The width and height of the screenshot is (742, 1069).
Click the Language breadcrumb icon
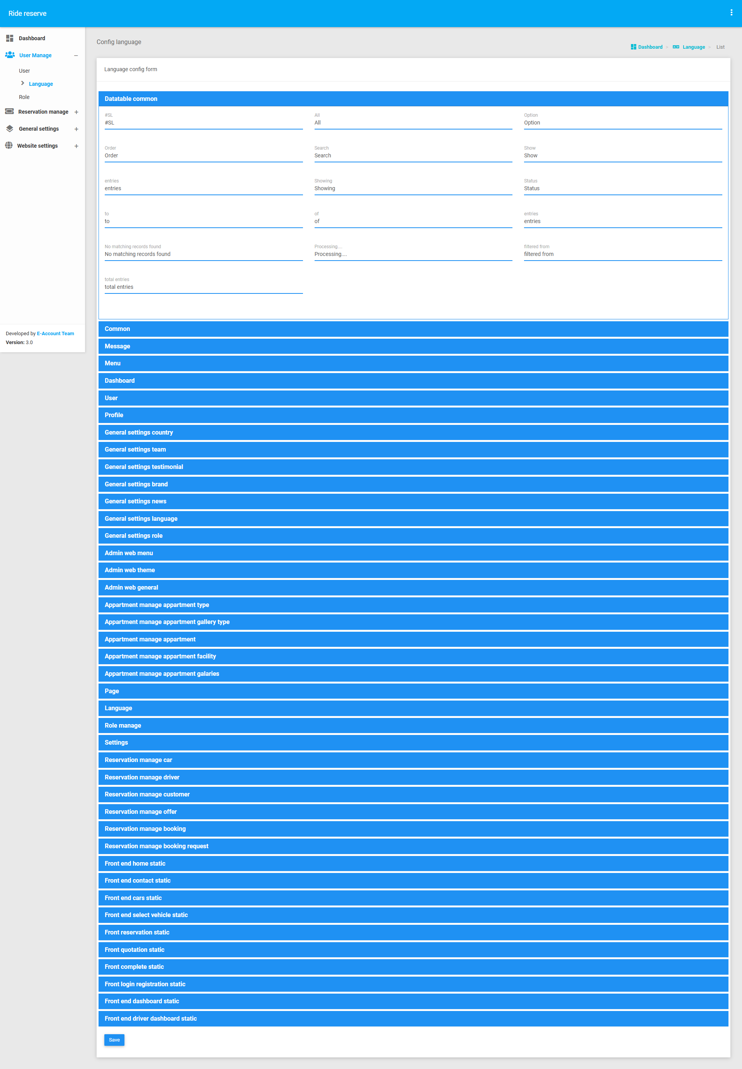[676, 47]
